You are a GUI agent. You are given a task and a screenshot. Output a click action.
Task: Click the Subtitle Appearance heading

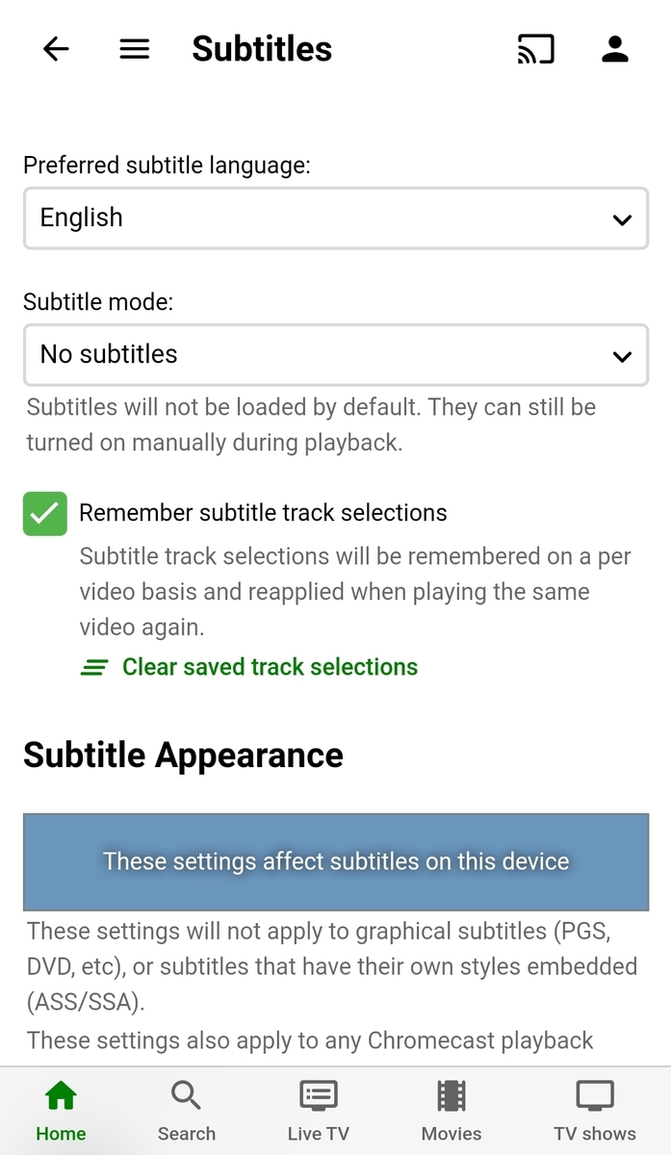(x=183, y=755)
